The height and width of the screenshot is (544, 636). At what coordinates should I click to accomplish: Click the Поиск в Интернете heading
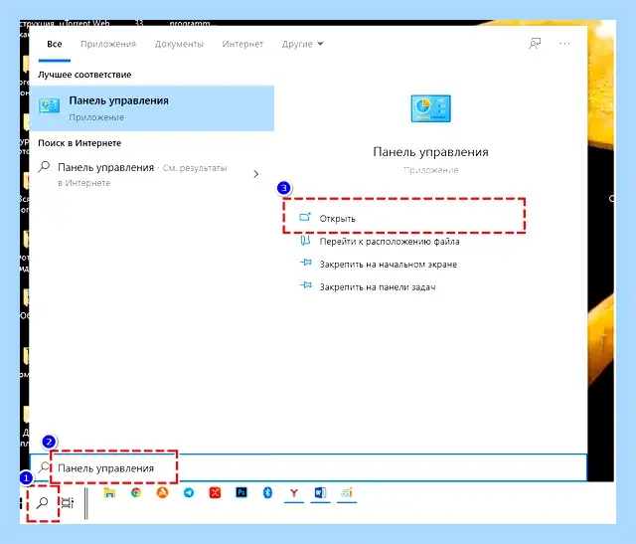(x=79, y=143)
